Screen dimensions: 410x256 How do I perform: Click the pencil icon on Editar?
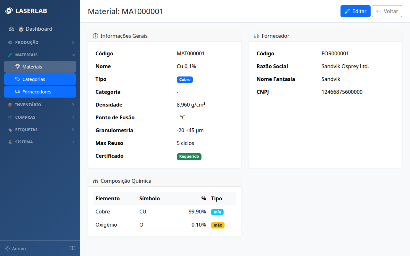click(x=347, y=11)
